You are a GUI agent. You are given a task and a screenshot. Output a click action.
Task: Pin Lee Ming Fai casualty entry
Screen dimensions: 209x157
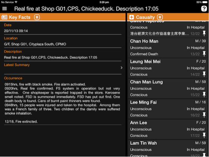pyautogui.click(x=204, y=115)
